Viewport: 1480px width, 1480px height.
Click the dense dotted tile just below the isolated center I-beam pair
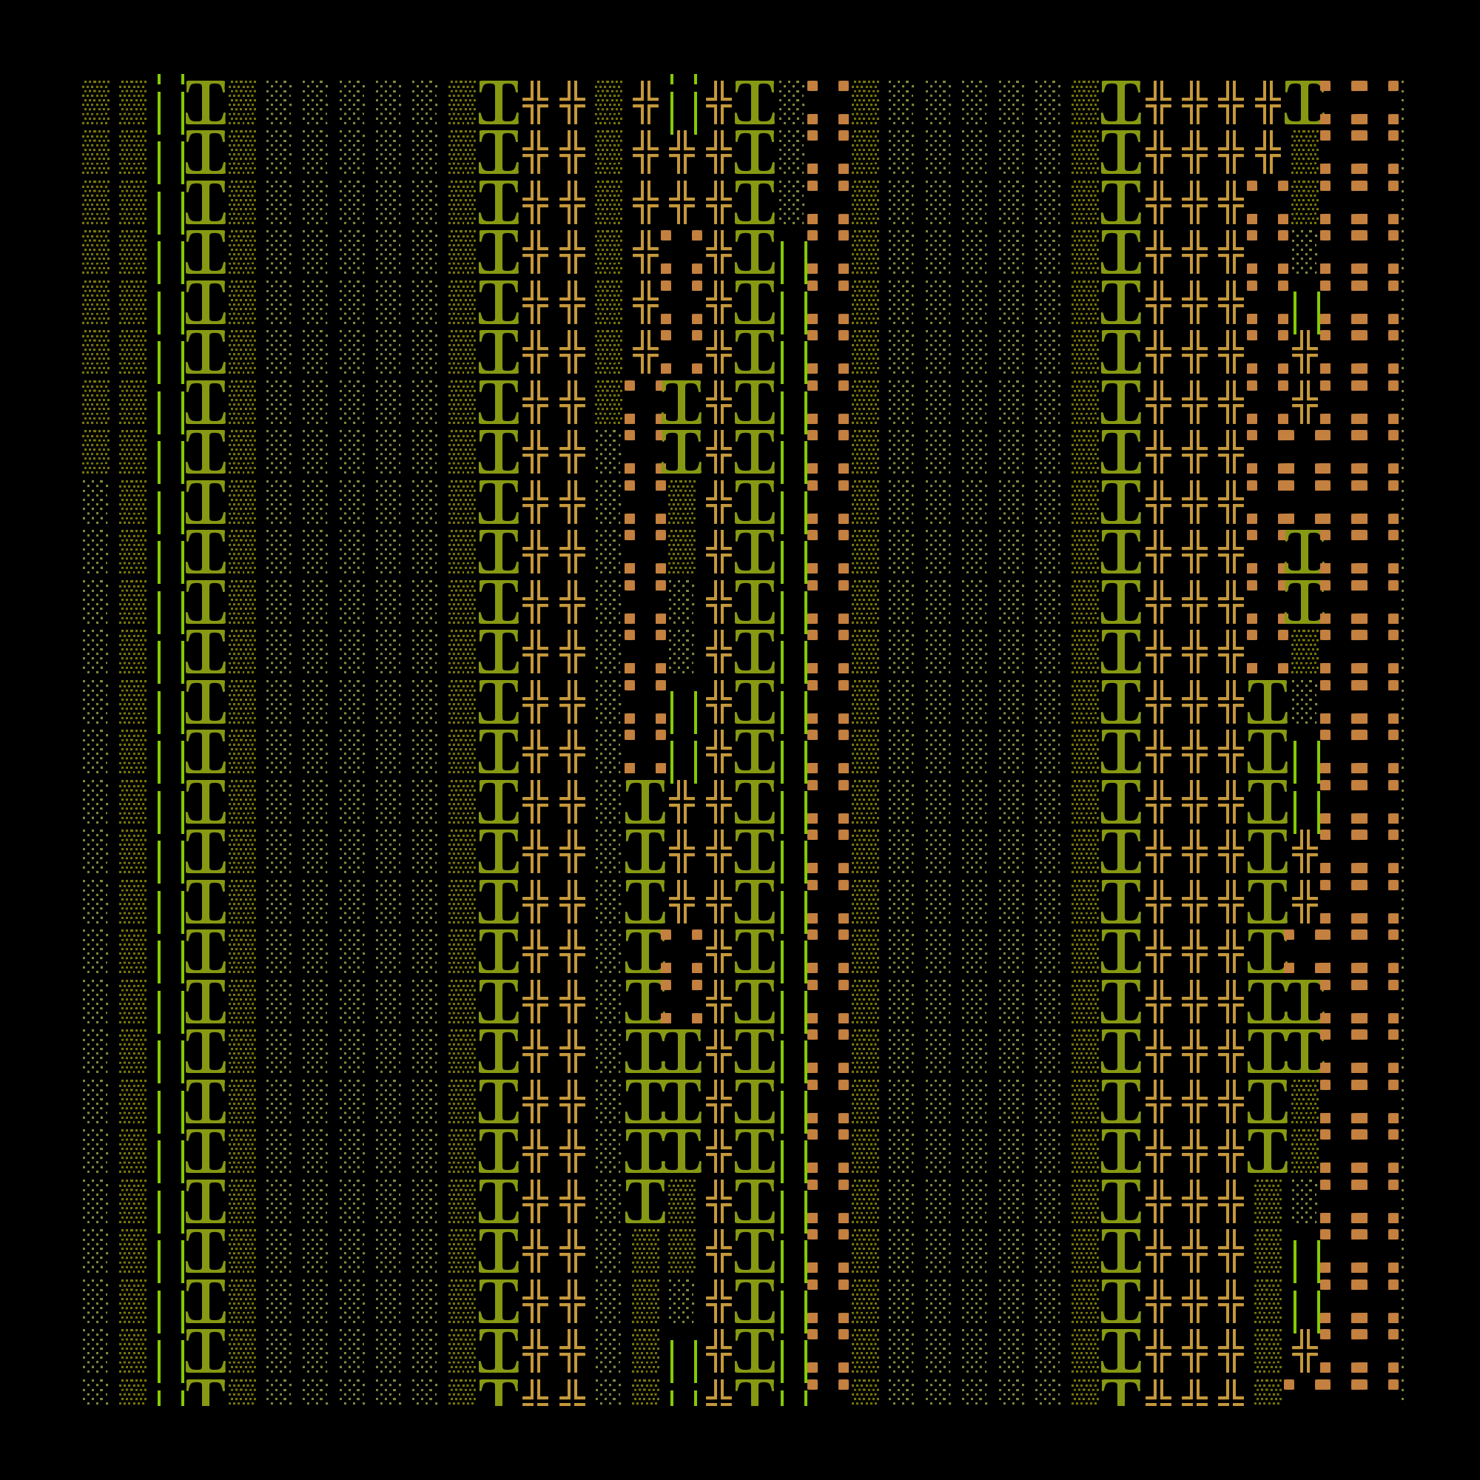[x=682, y=502]
